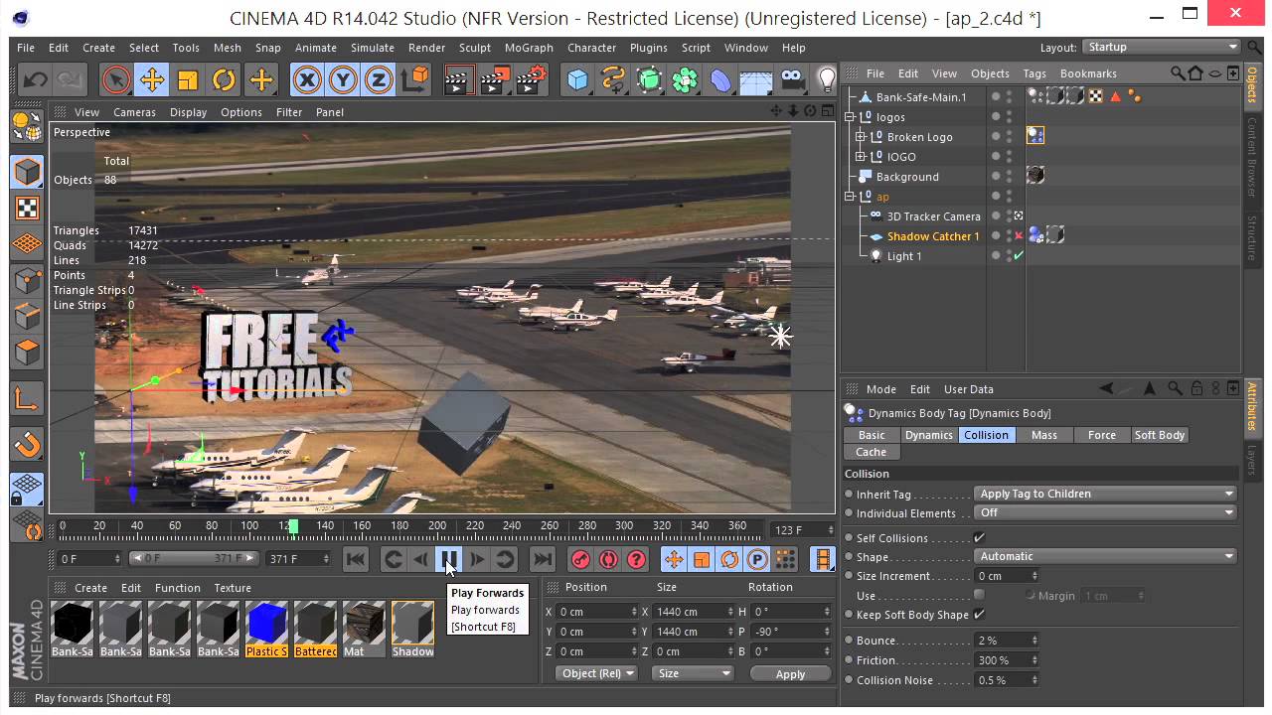Select the Background object

(907, 177)
